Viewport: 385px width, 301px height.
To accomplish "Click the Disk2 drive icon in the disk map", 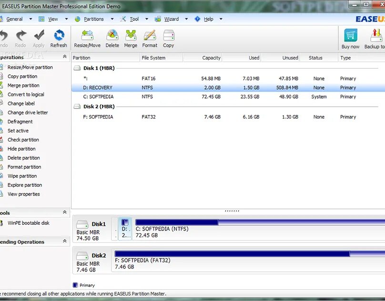I will click(x=82, y=256).
